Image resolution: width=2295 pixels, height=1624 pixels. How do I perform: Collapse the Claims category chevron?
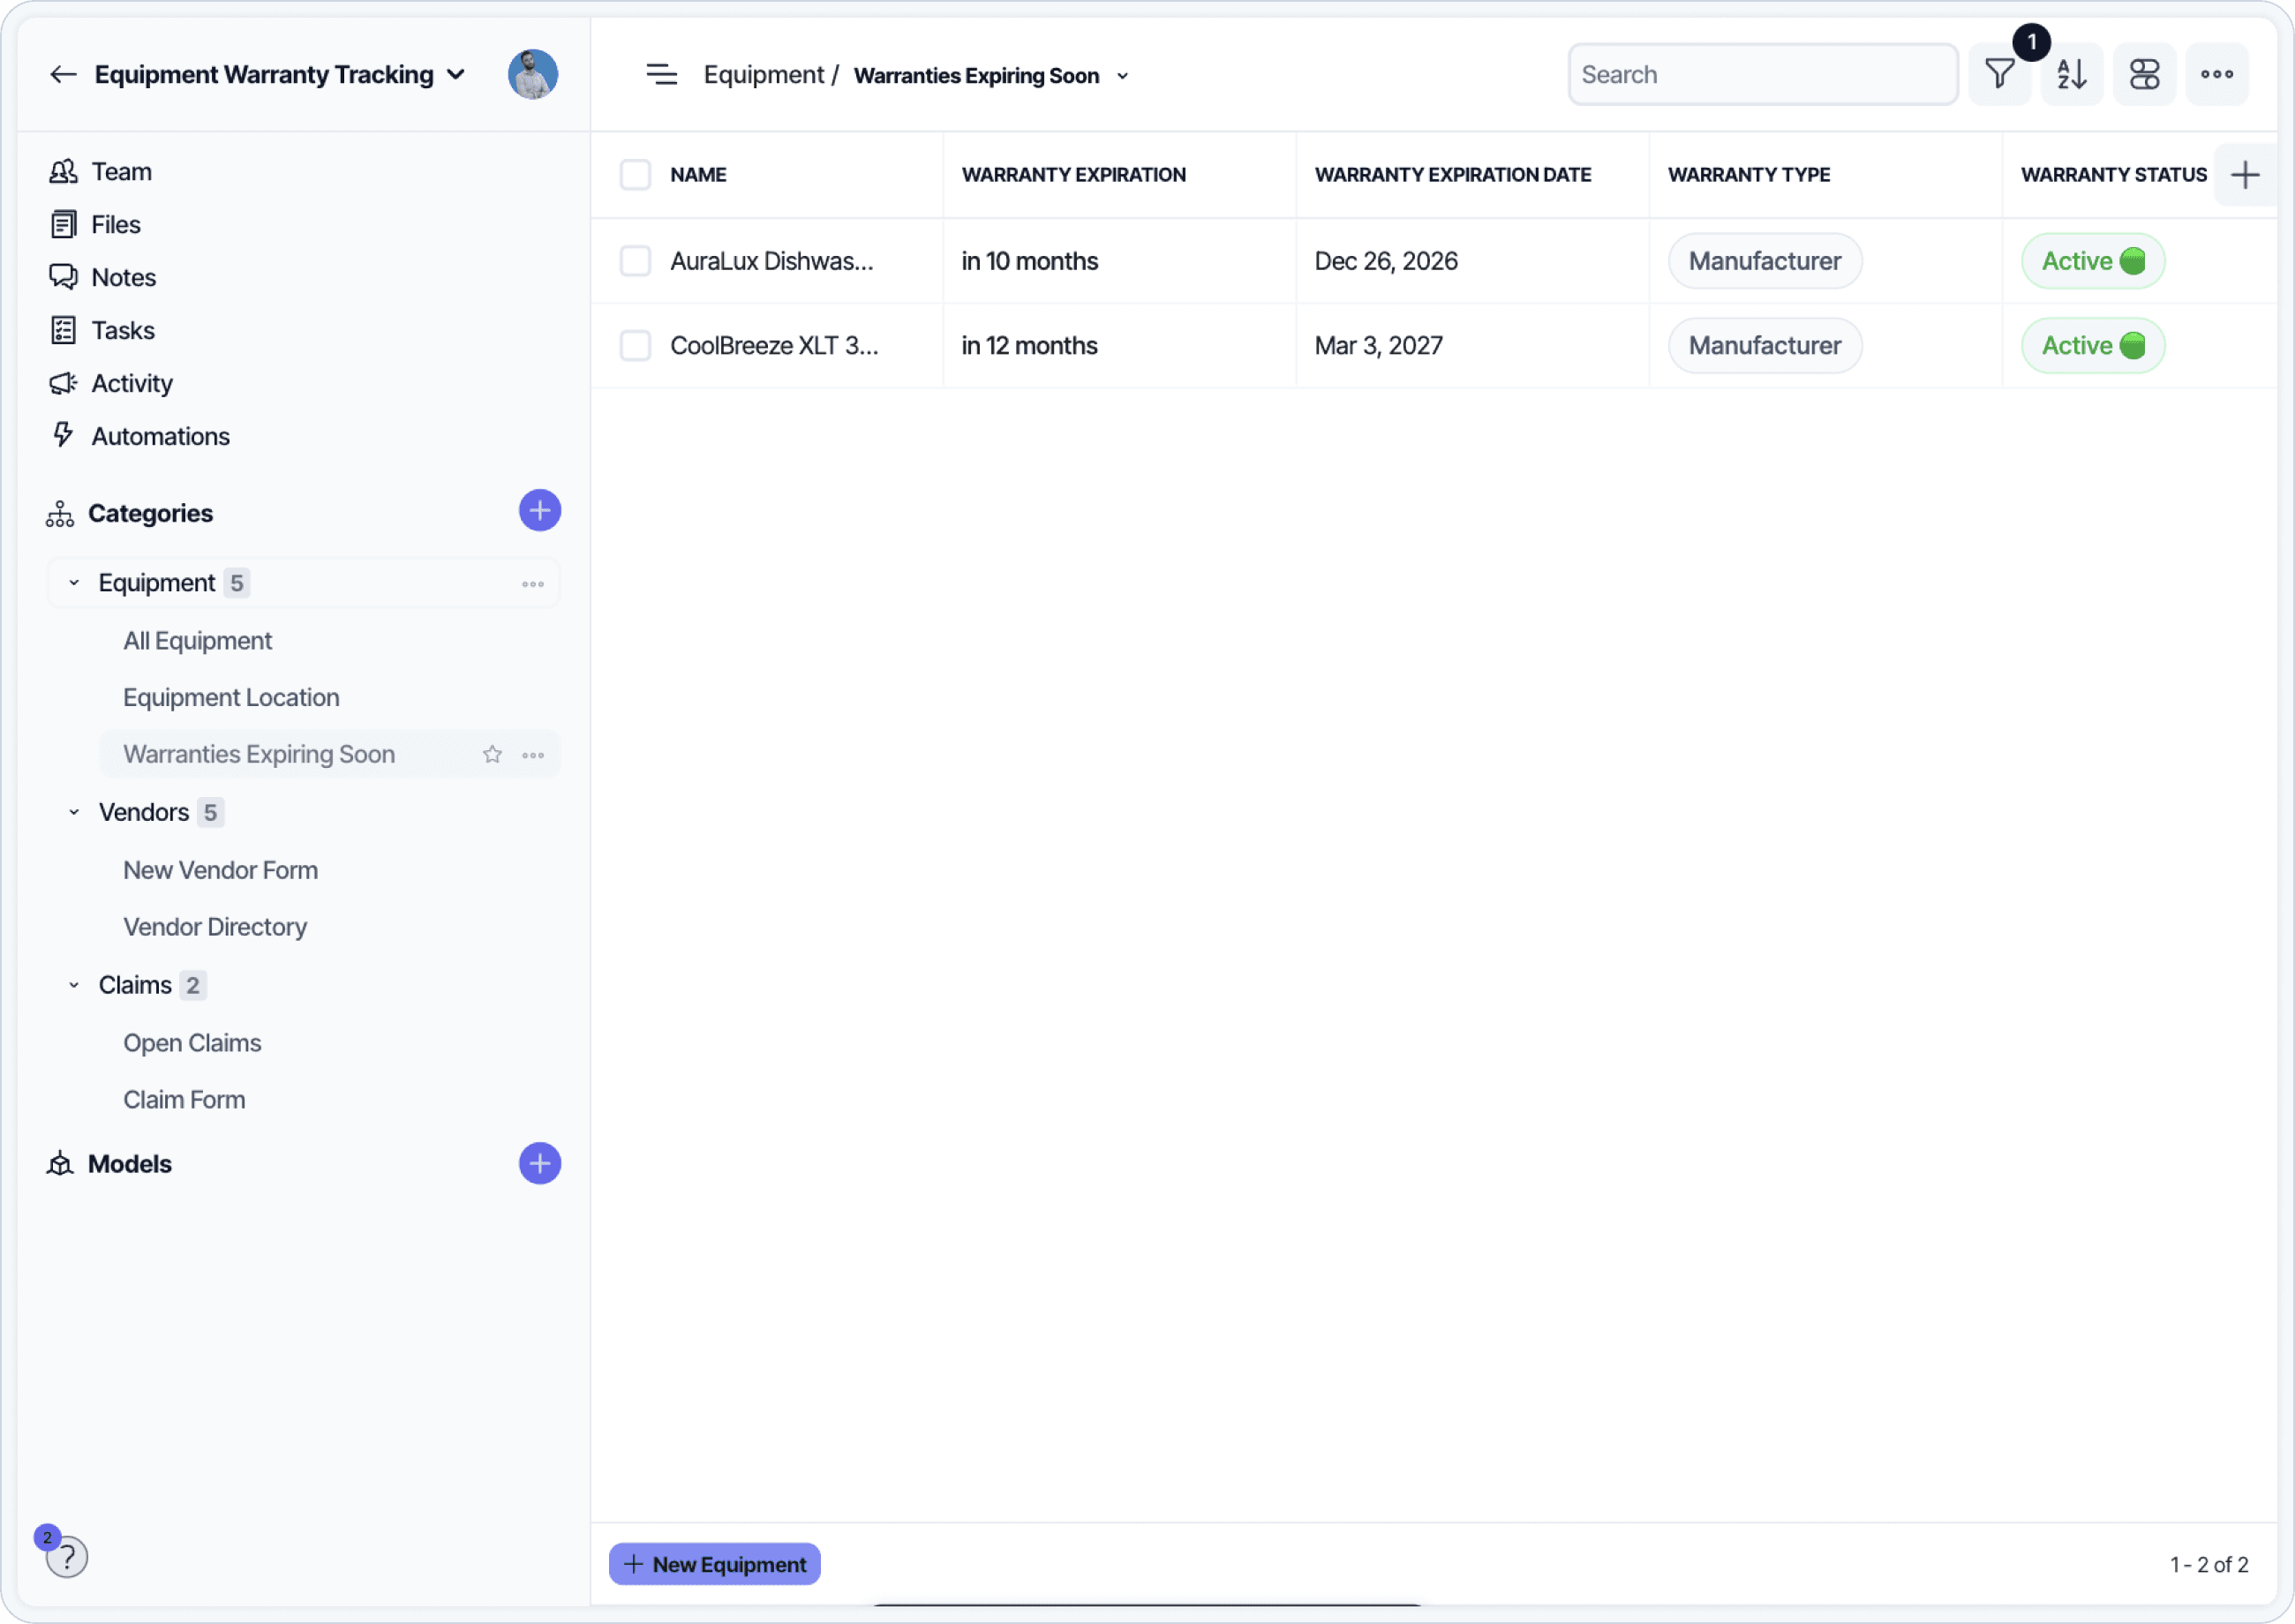point(74,985)
